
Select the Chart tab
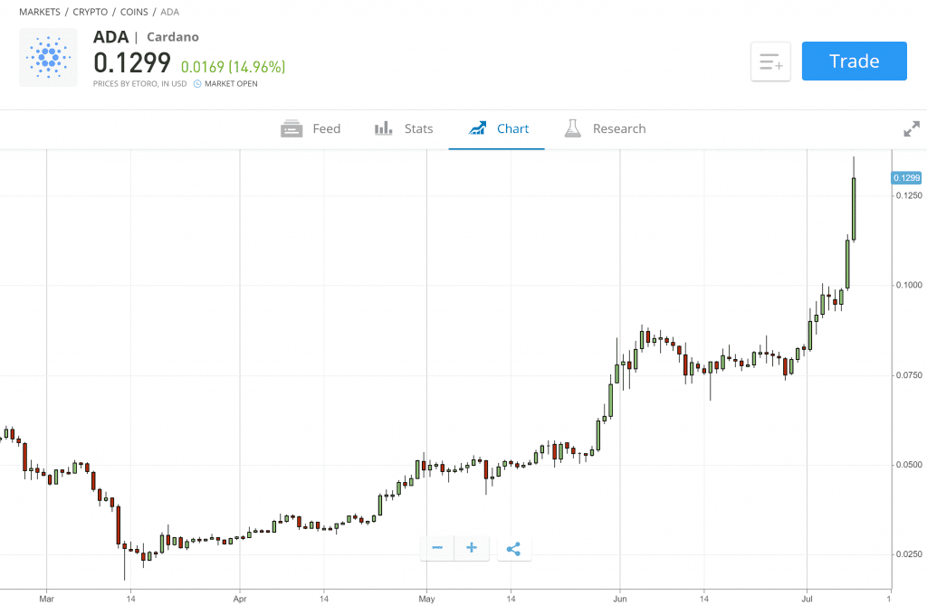(x=512, y=128)
